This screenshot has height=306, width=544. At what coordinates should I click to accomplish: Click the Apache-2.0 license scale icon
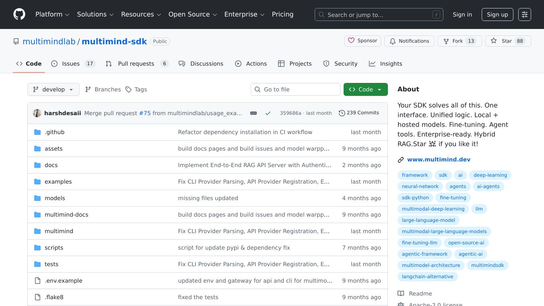coord(401,304)
